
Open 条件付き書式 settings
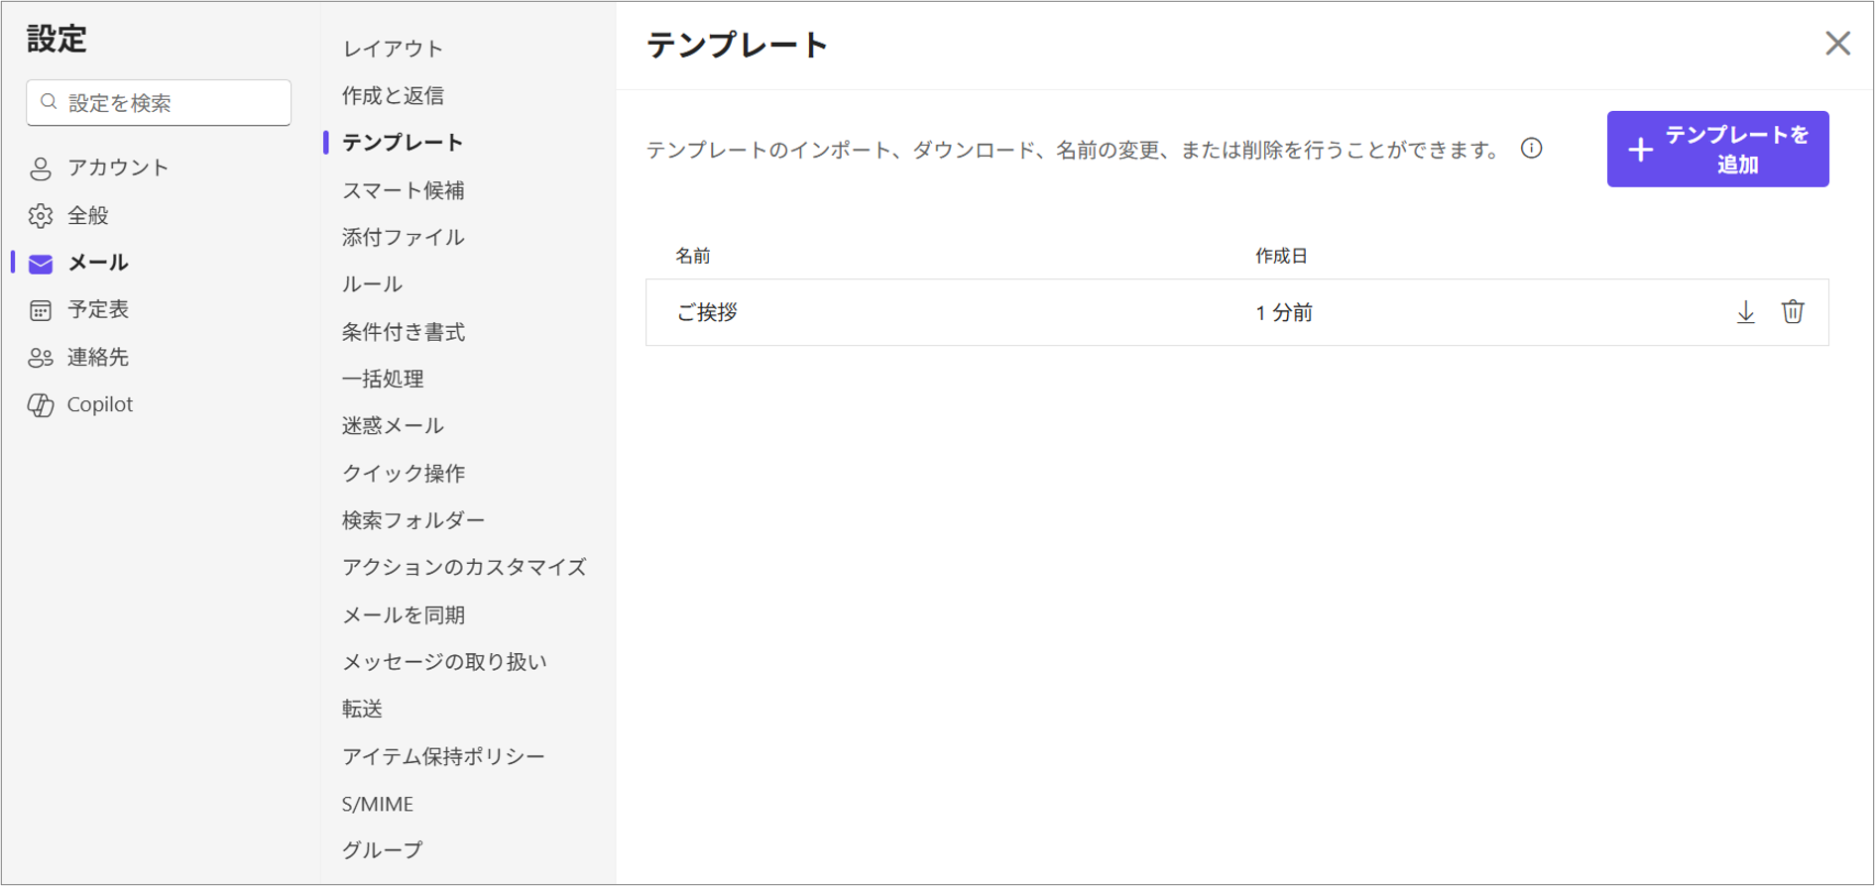(x=403, y=332)
